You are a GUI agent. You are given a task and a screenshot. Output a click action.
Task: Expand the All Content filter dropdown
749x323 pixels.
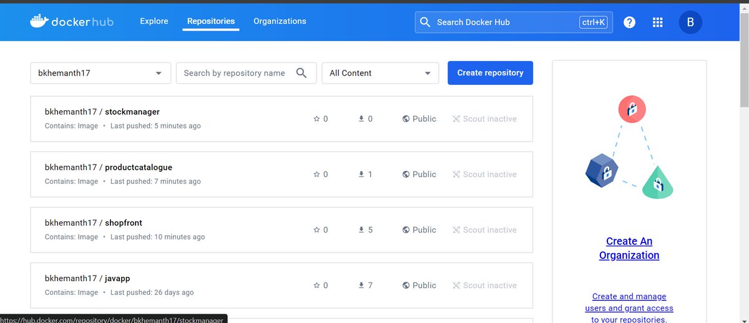click(x=380, y=73)
